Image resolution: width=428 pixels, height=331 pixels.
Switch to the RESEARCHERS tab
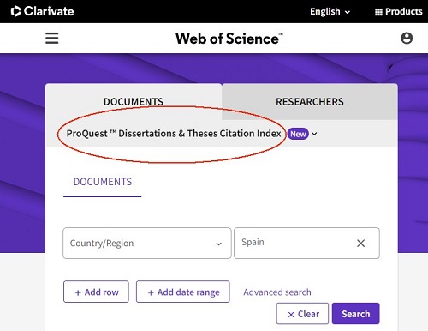click(310, 102)
